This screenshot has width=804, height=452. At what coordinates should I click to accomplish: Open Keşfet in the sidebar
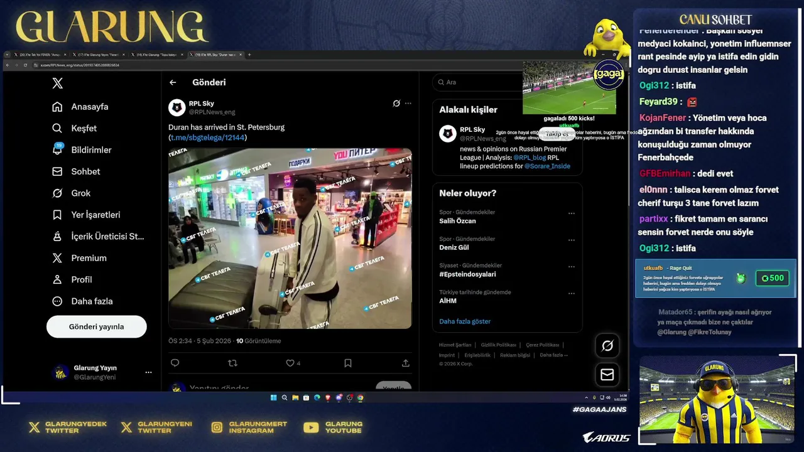click(75, 128)
